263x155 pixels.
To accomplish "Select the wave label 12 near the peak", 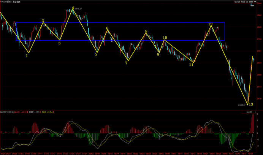I will [x=210, y=24].
